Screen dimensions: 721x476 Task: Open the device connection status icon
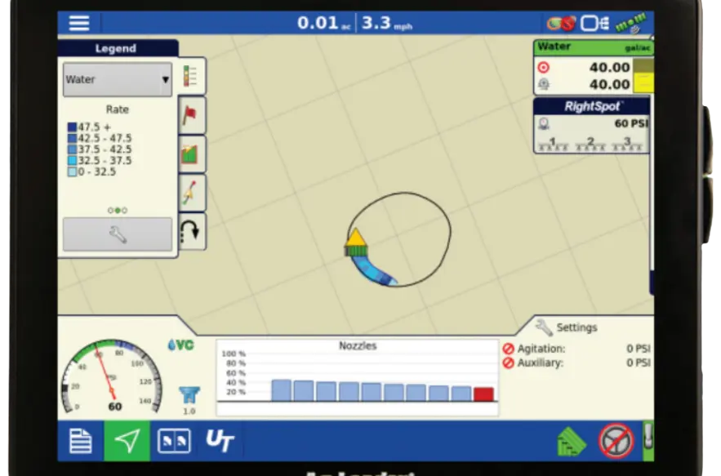coord(595,23)
